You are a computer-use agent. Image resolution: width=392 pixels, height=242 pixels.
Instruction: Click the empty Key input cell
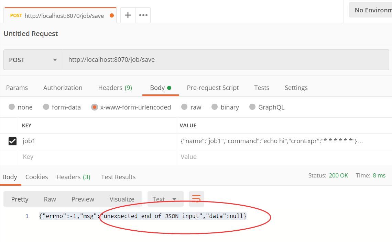tap(96, 157)
